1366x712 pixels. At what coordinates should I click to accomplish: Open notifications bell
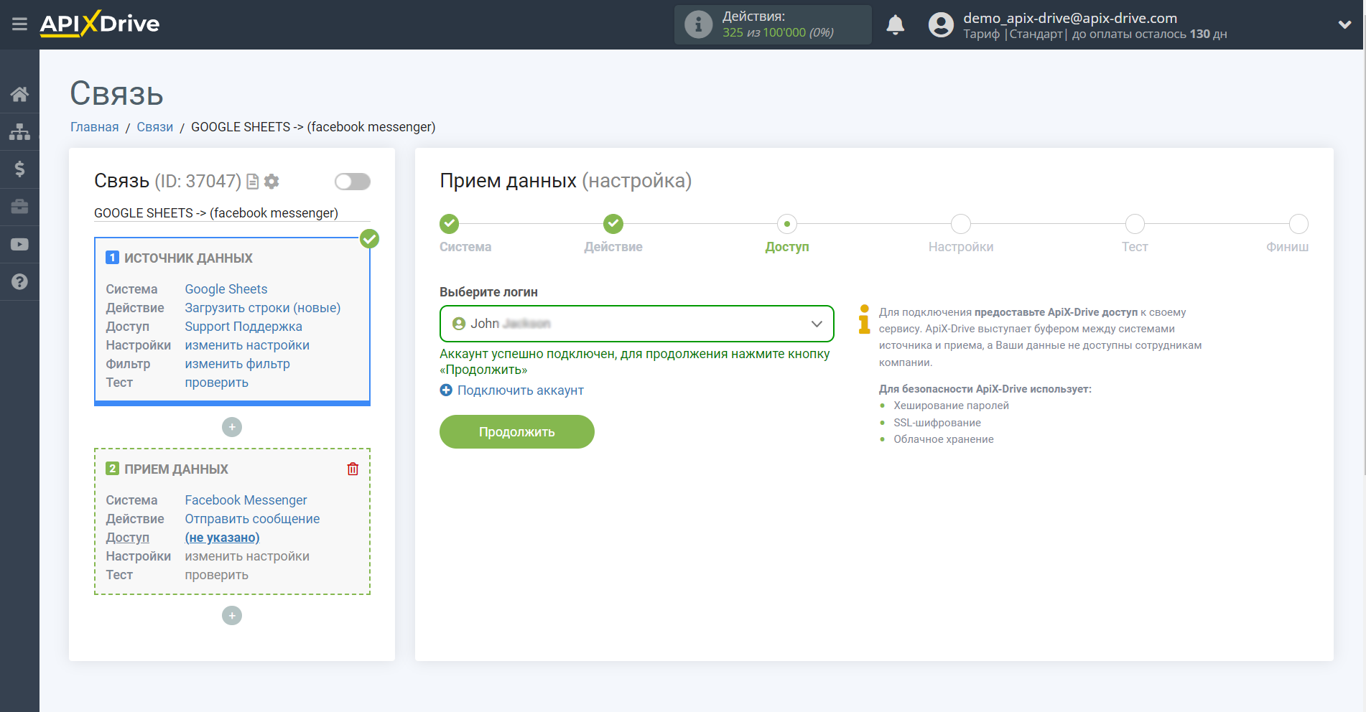point(895,25)
